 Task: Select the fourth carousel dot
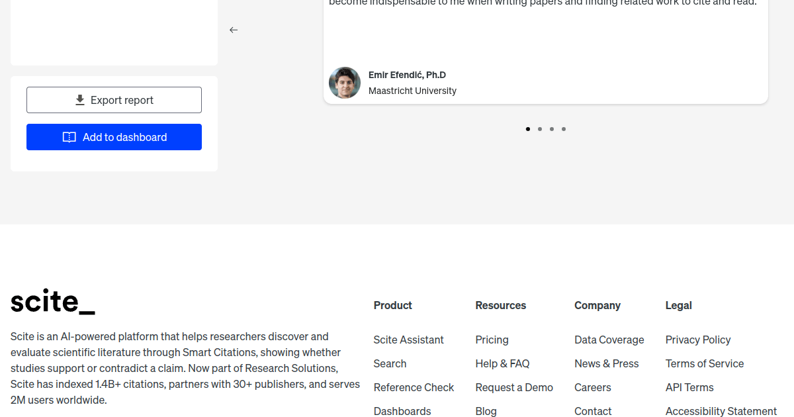tap(563, 129)
